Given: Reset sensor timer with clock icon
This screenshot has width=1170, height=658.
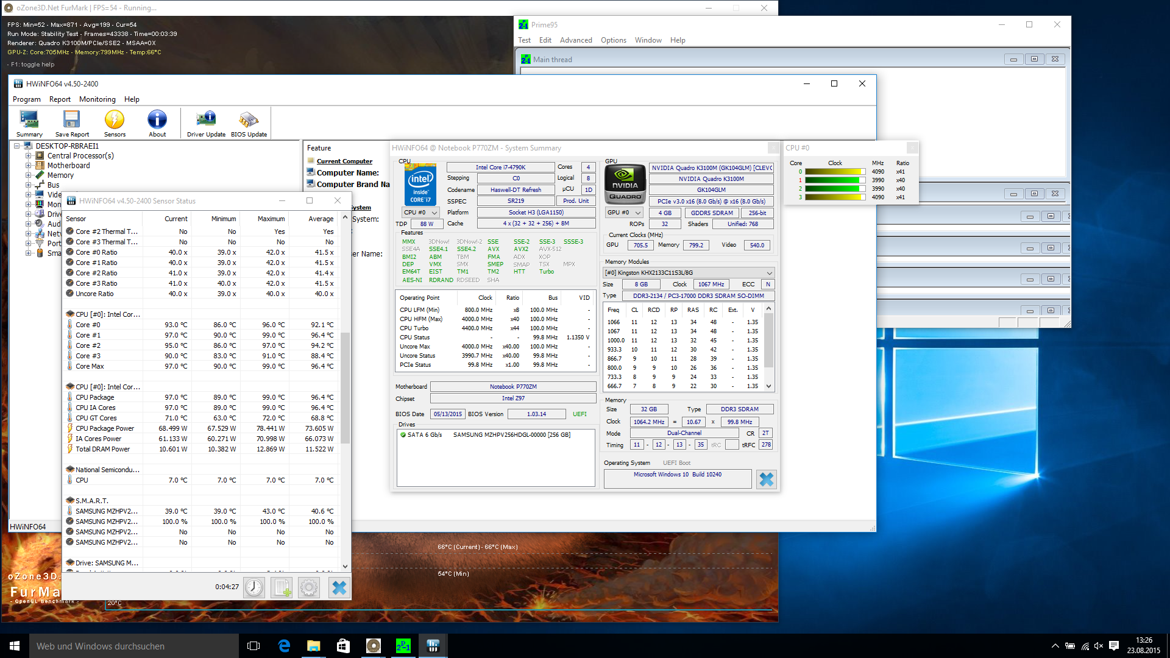Looking at the screenshot, I should pos(254,587).
